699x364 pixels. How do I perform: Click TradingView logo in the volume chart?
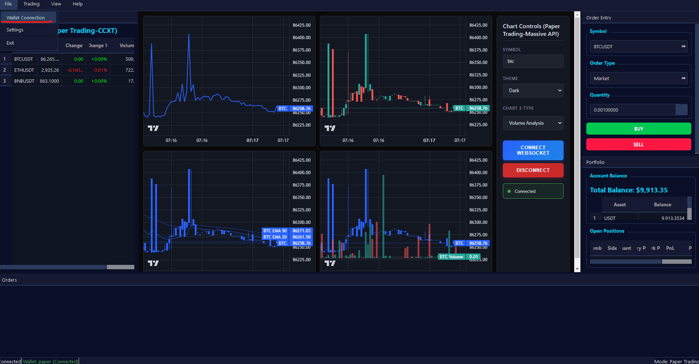point(330,263)
